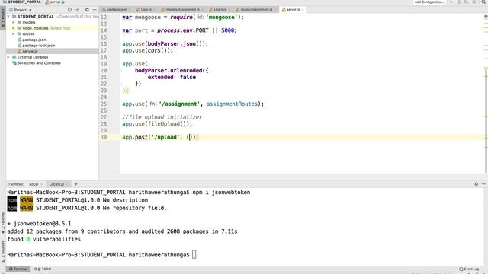Click the Run play icon
The image size is (488, 274).
[451, 2]
